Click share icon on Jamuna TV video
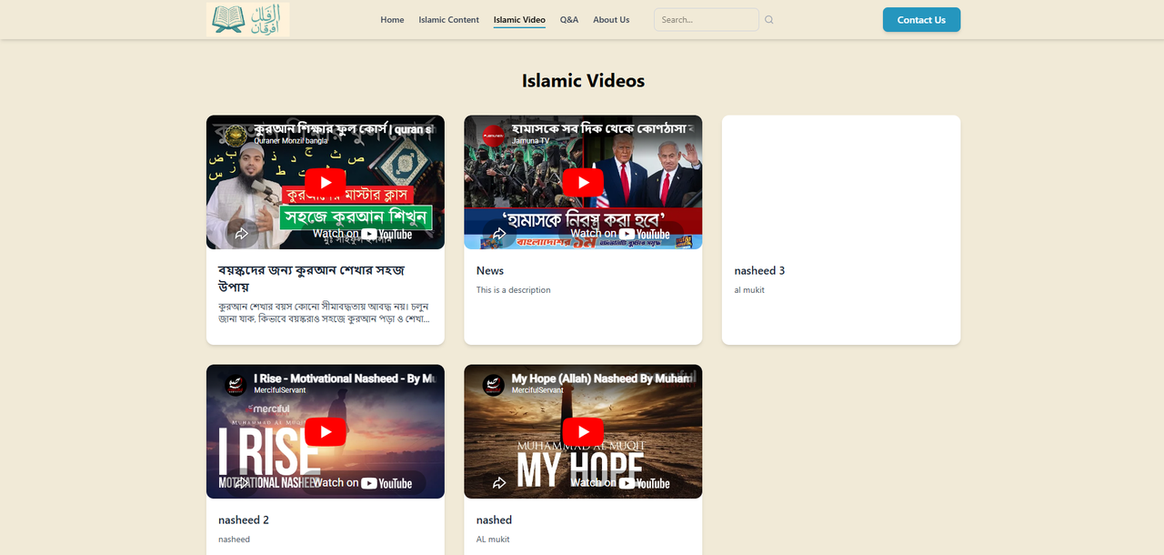The image size is (1164, 555). 499,234
